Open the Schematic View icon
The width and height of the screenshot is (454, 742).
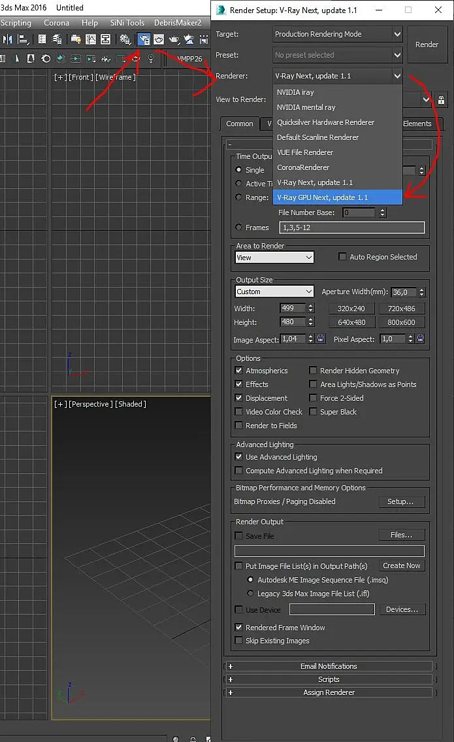[x=105, y=39]
